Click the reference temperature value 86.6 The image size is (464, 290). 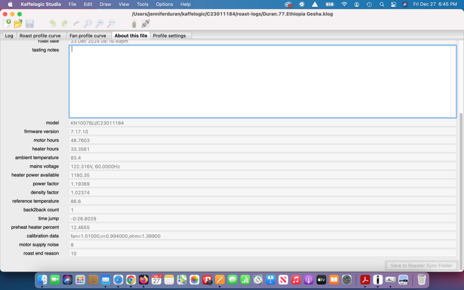262,201
